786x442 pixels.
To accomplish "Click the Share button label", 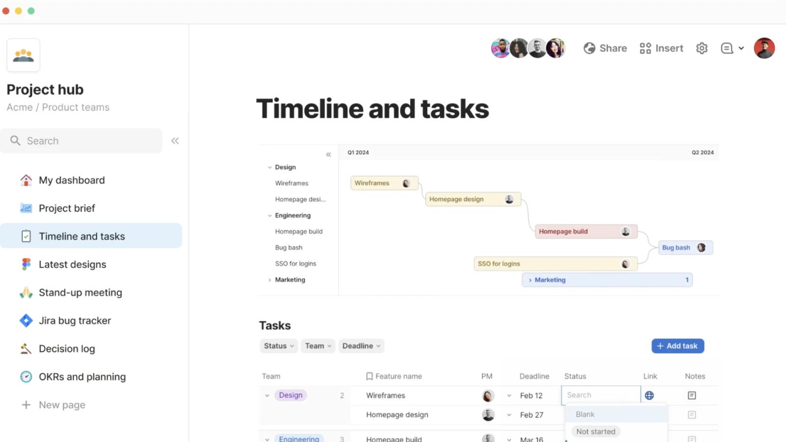I will coord(613,48).
